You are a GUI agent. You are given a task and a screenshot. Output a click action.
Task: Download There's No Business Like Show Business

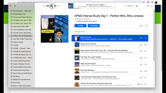point(141,84)
